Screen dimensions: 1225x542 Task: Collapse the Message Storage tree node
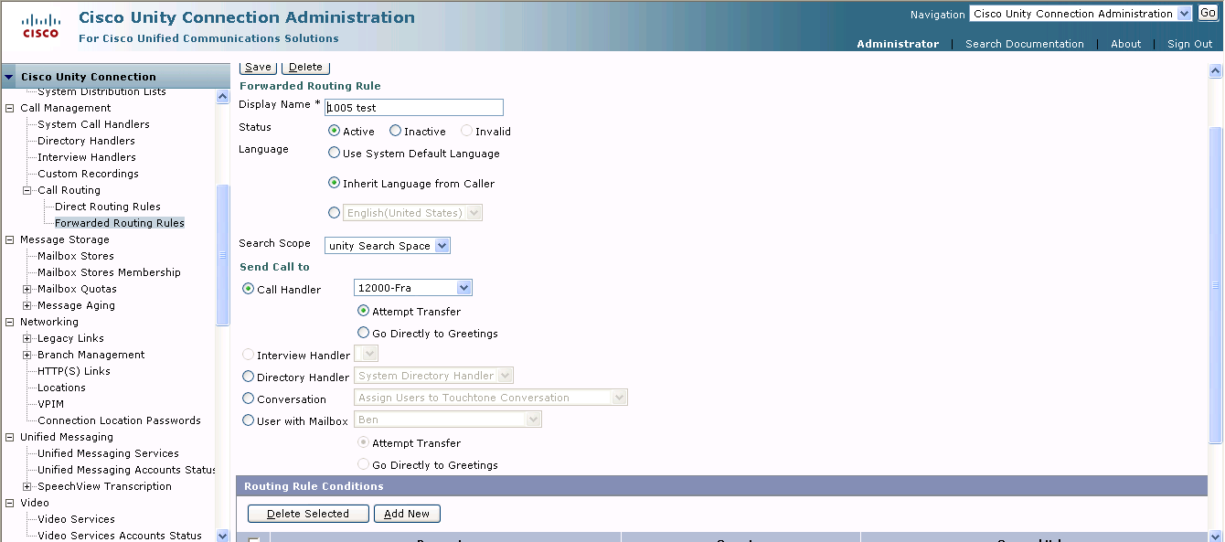pyautogui.click(x=11, y=239)
